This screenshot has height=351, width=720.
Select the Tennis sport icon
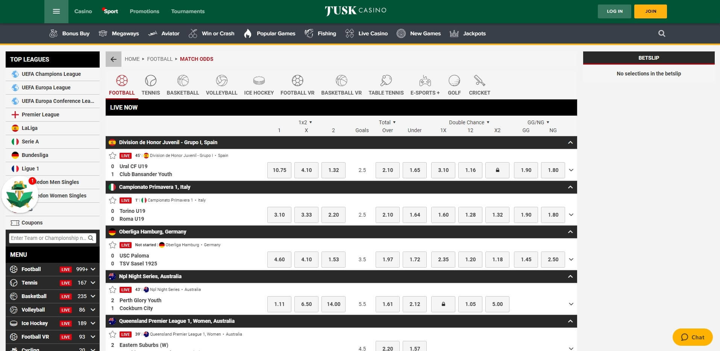click(150, 83)
